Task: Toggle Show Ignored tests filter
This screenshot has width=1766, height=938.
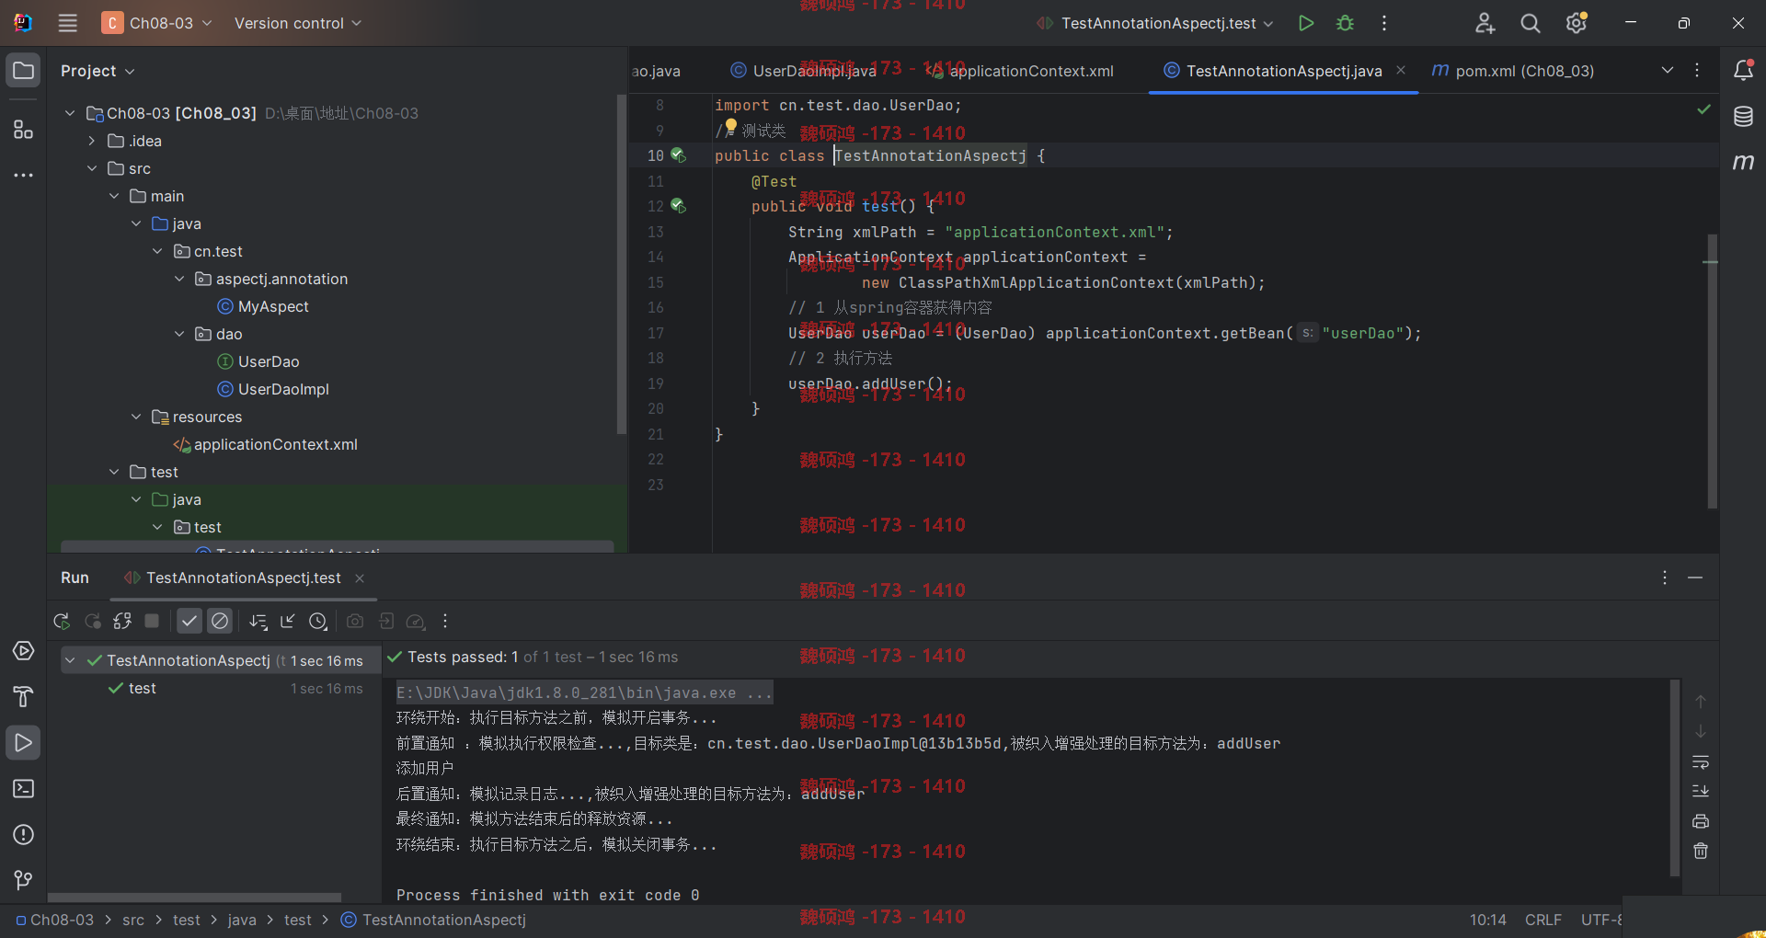Action: click(219, 622)
